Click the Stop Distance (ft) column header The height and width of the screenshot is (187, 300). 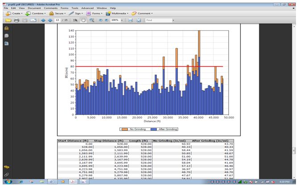click(x=108, y=141)
